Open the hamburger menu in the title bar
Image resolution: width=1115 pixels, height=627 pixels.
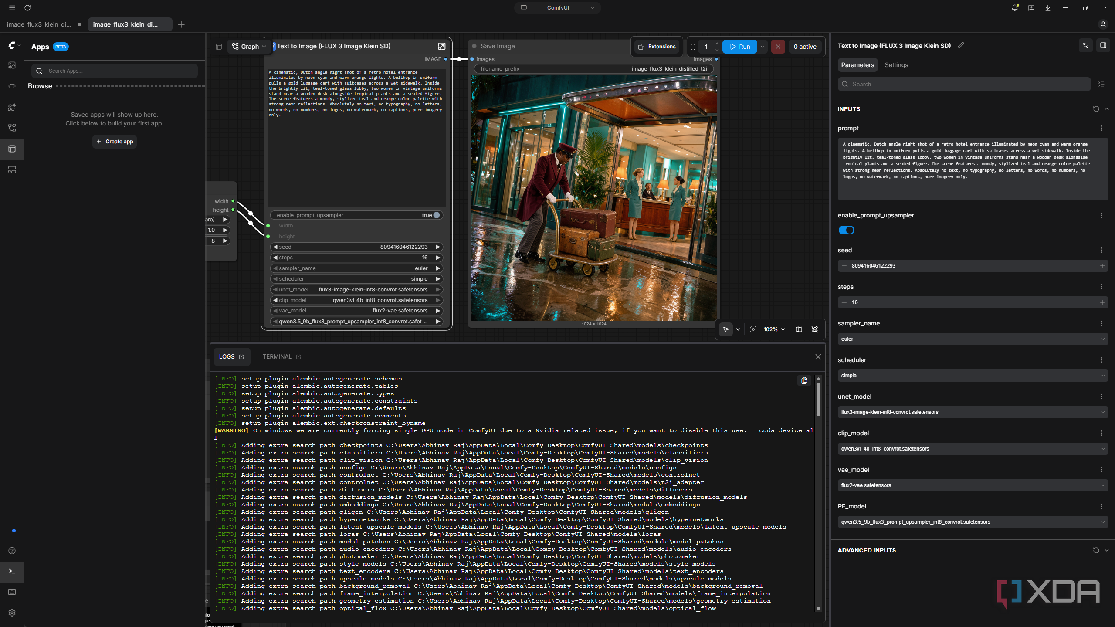12,8
